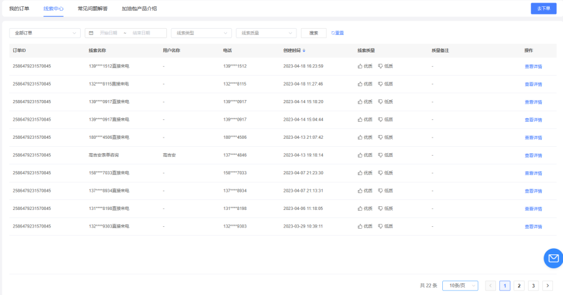This screenshot has height=295, width=563.
Task: Click thumbs-up icon for 158****7033 lead
Action: click(x=360, y=173)
